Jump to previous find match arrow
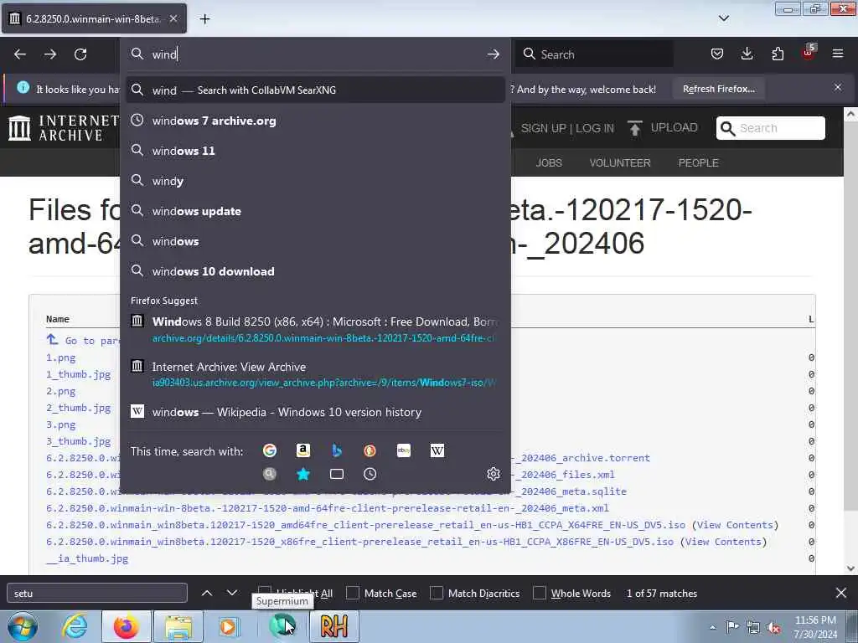 pyautogui.click(x=207, y=593)
